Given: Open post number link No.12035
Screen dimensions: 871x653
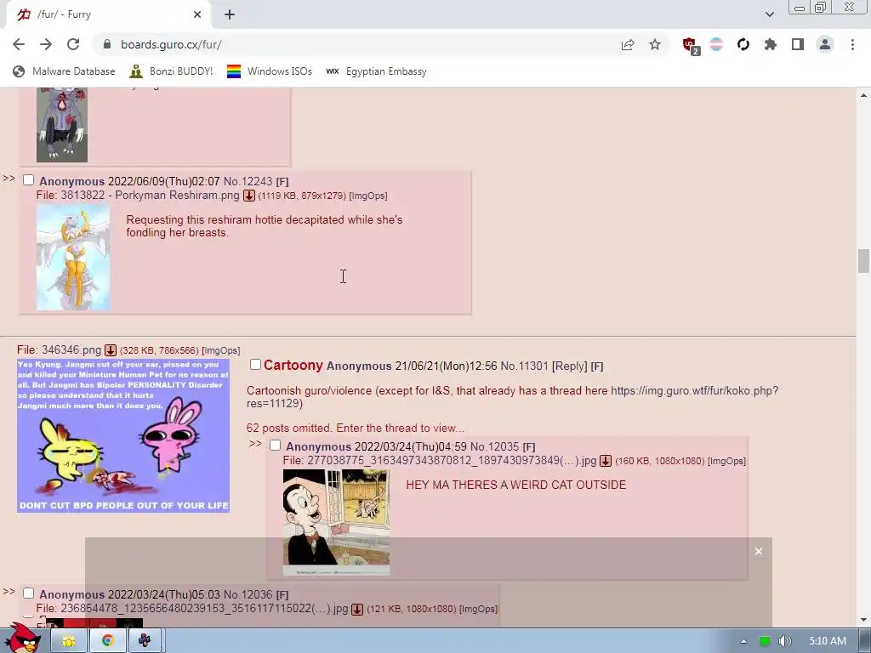Looking at the screenshot, I should (x=494, y=447).
